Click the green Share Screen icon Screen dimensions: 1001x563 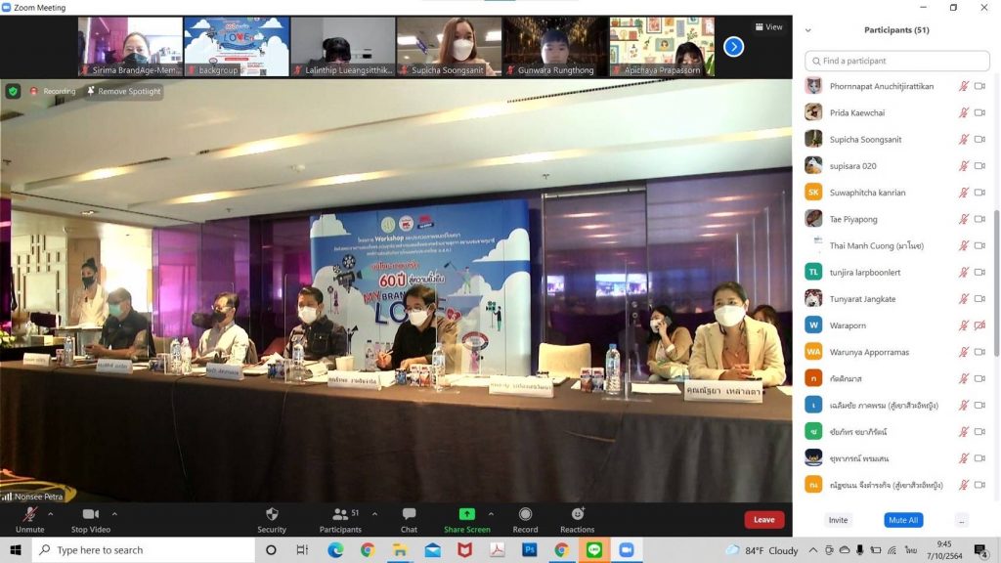click(x=467, y=514)
